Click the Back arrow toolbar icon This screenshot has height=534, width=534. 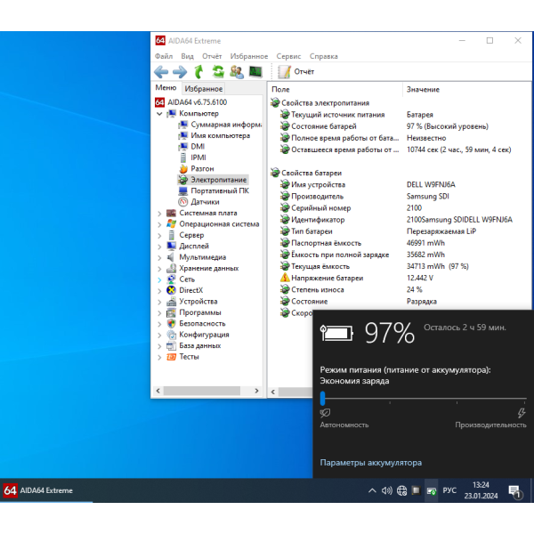[161, 72]
